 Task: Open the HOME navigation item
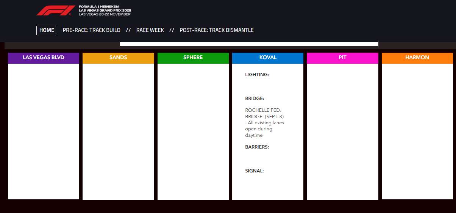pos(47,30)
